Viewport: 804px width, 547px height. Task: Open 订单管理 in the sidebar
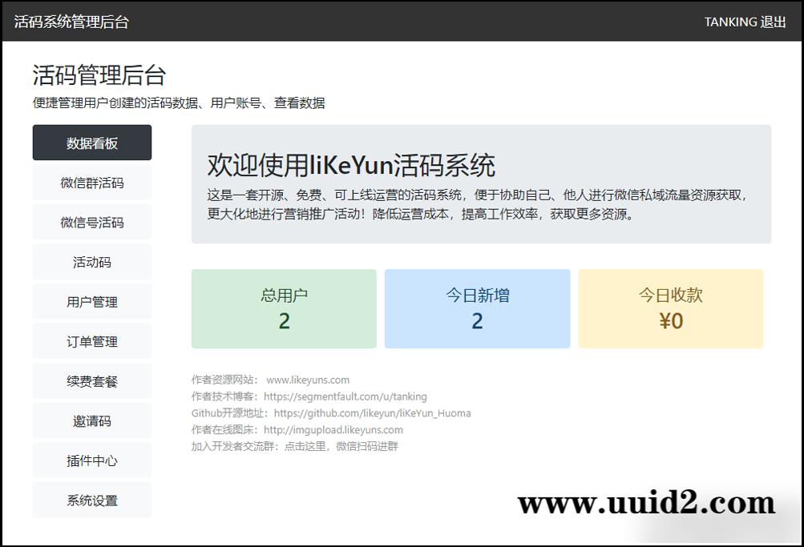coord(92,342)
